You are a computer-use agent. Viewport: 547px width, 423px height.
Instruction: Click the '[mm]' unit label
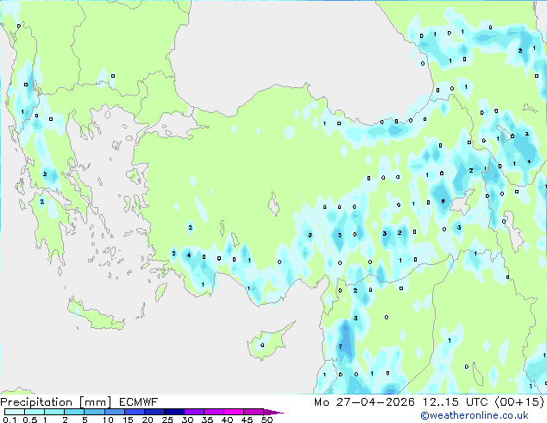pos(95,402)
